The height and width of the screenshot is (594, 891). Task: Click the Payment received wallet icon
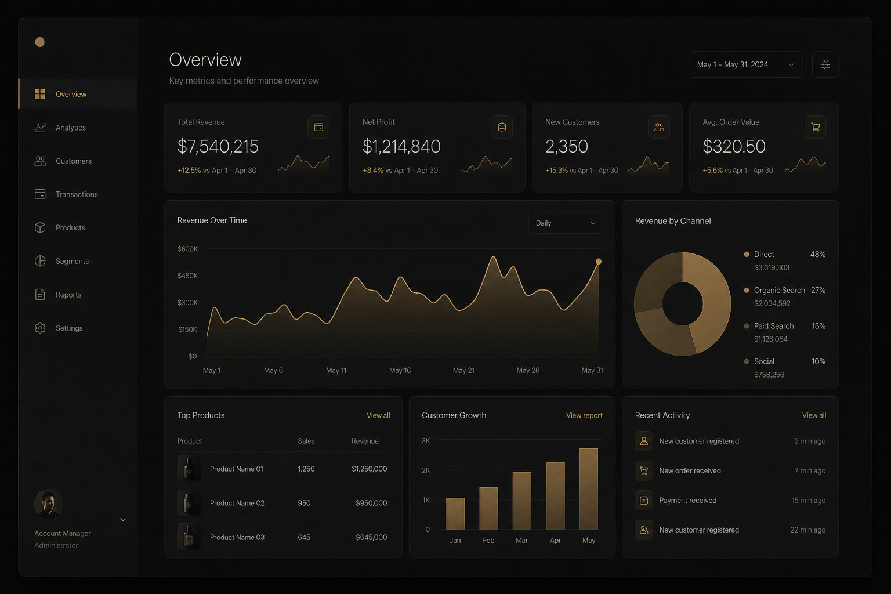(644, 500)
